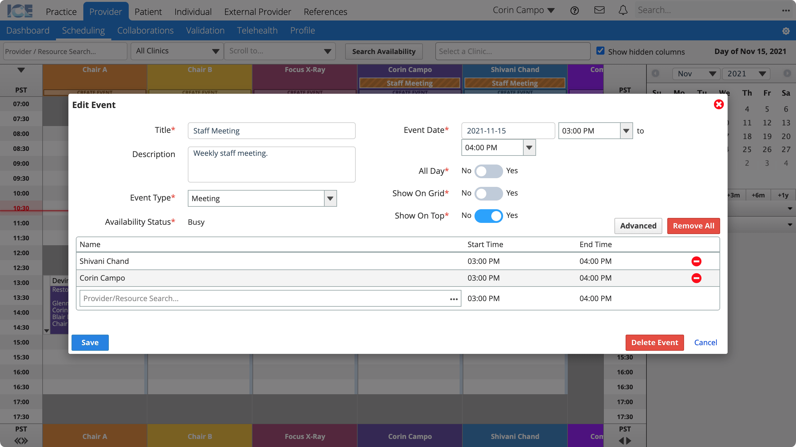Screen dimensions: 796x447
Task: Switch to the Practice tab
Action: point(61,11)
